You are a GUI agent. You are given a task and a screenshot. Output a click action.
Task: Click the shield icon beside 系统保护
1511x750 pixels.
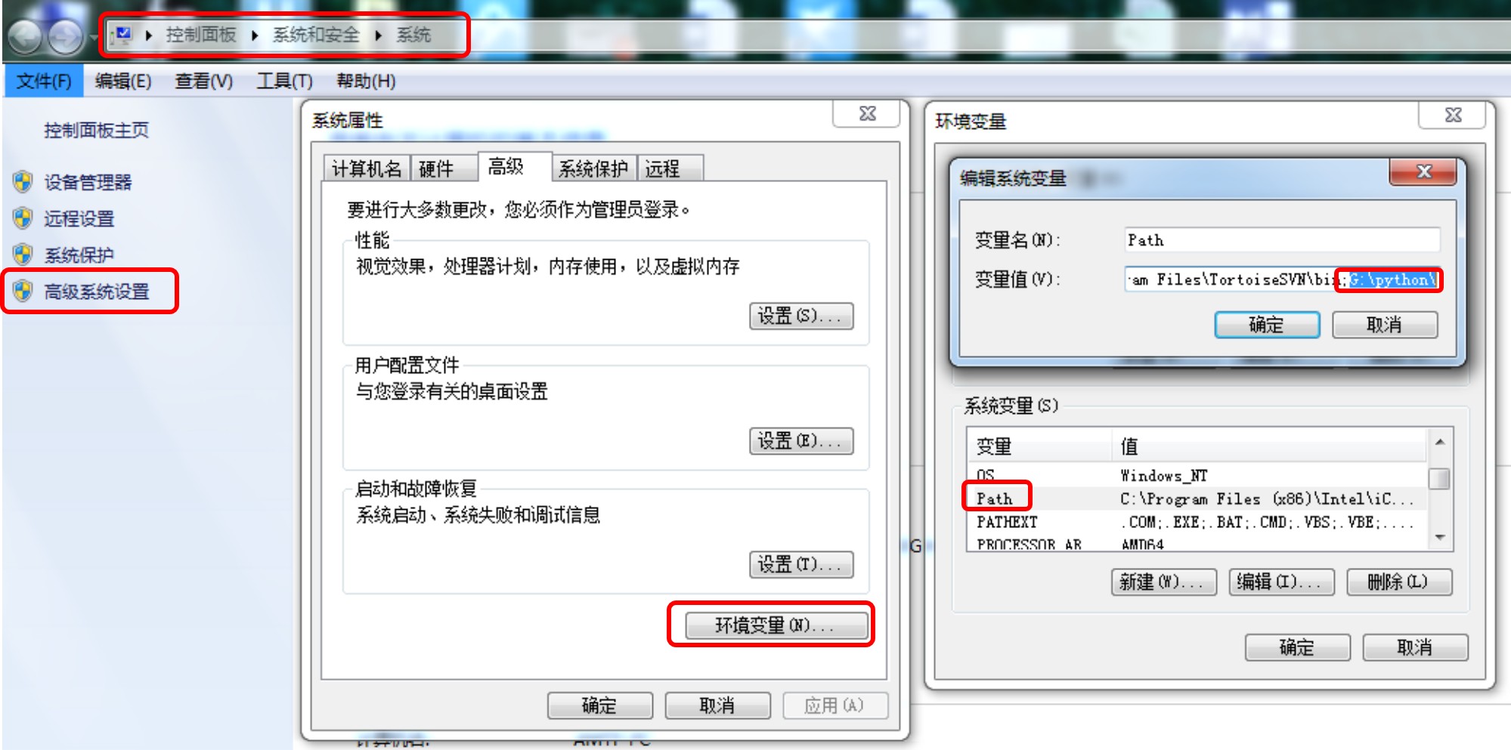click(x=23, y=255)
